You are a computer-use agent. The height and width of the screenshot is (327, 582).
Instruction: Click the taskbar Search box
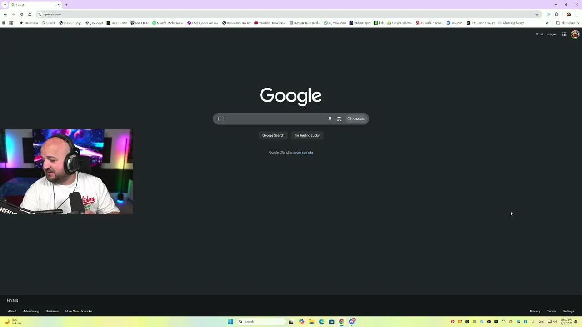[261, 322]
